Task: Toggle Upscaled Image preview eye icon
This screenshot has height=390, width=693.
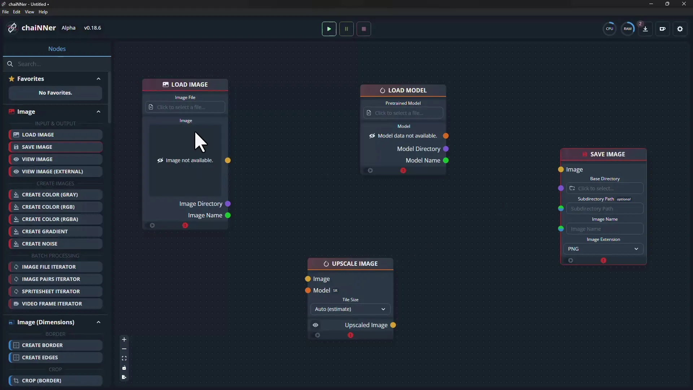Action: tap(315, 325)
